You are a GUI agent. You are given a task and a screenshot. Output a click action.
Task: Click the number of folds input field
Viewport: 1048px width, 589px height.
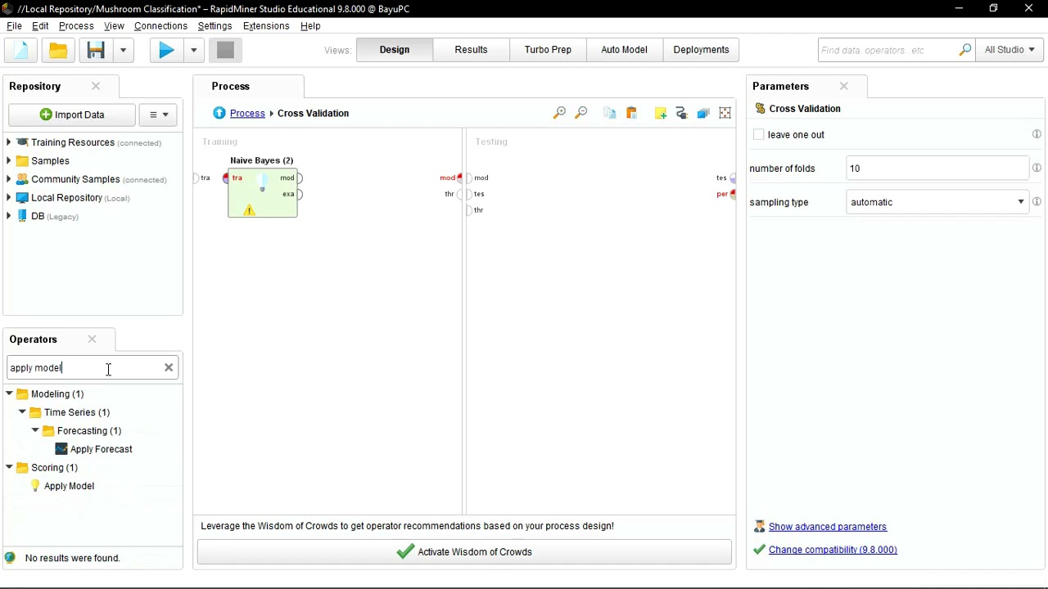pos(937,169)
